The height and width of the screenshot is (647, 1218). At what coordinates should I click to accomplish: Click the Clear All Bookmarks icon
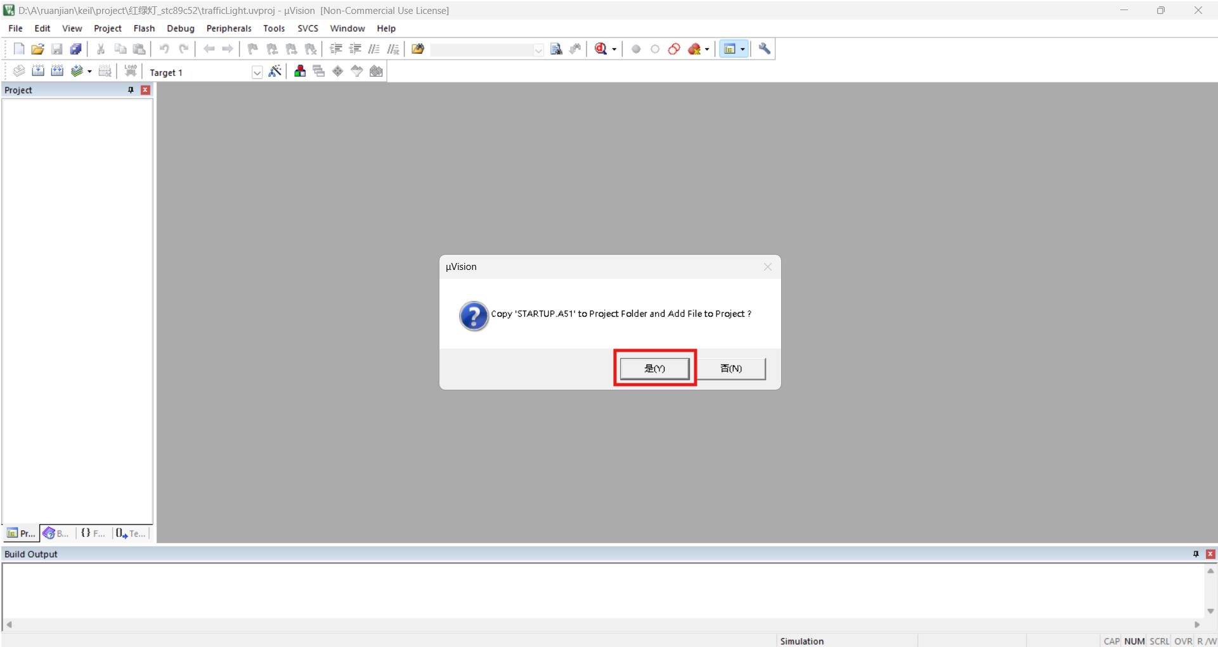click(x=311, y=49)
